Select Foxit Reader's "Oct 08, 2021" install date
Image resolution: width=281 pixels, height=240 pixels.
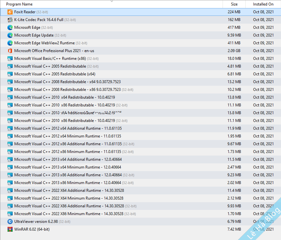click(263, 12)
